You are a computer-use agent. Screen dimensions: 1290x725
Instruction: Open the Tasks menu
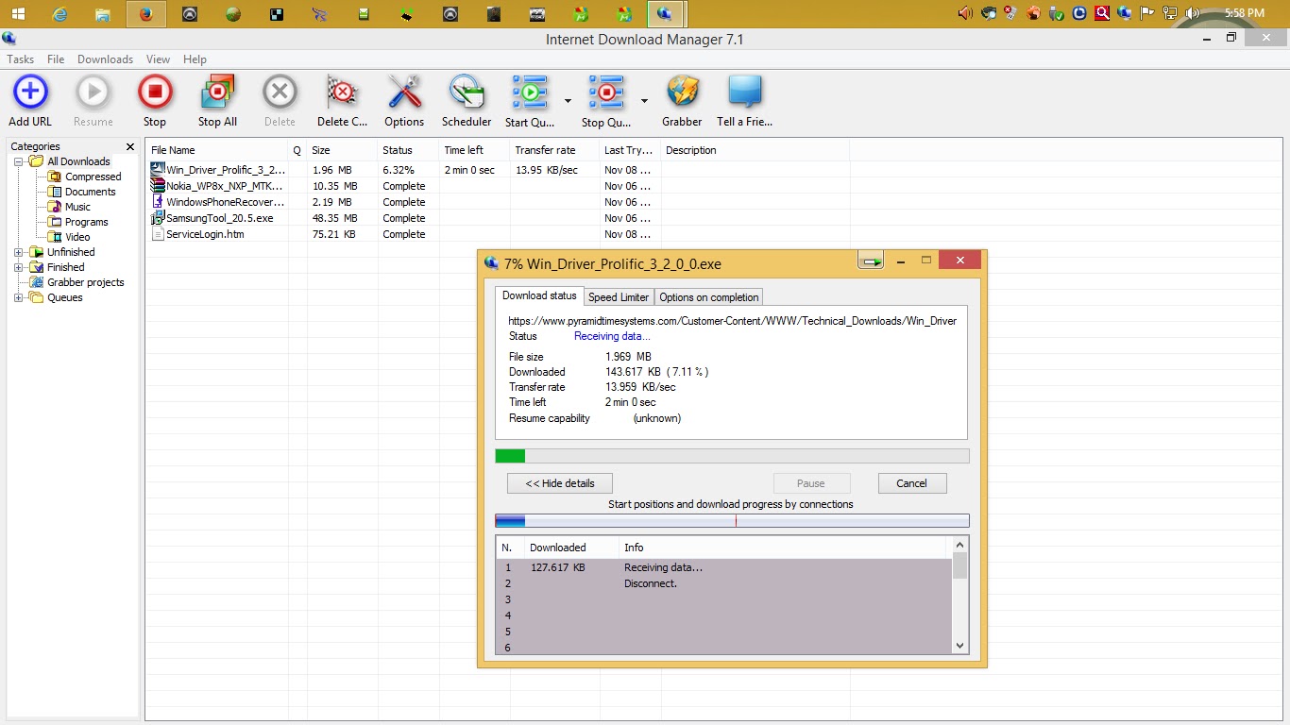pyautogui.click(x=21, y=59)
